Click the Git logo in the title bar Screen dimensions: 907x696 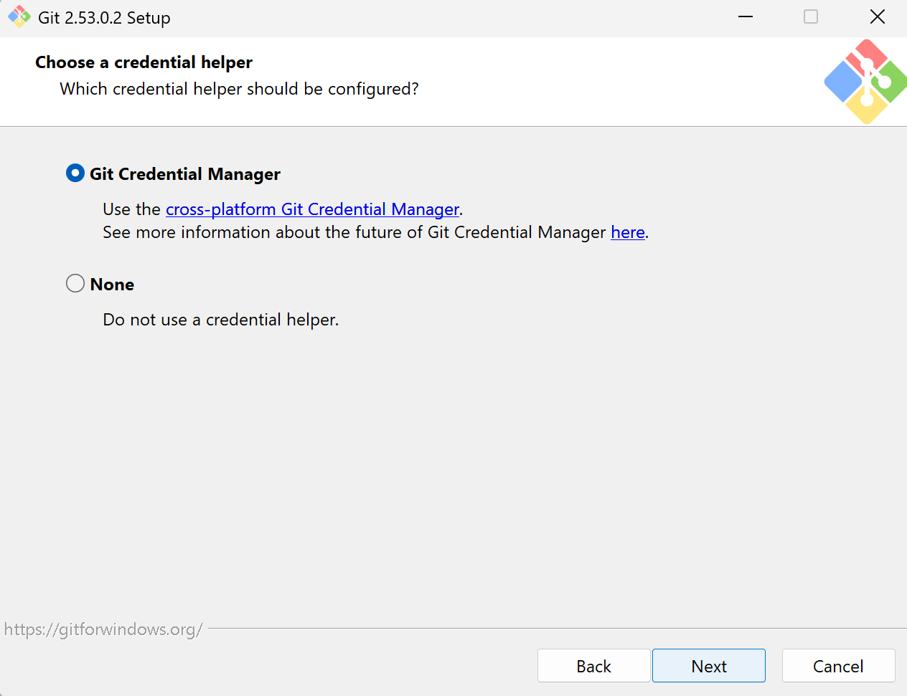[19, 17]
